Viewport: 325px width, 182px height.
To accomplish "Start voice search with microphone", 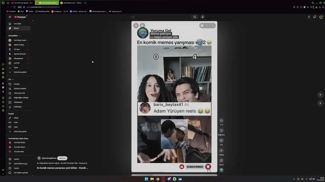I will tap(202, 17).
